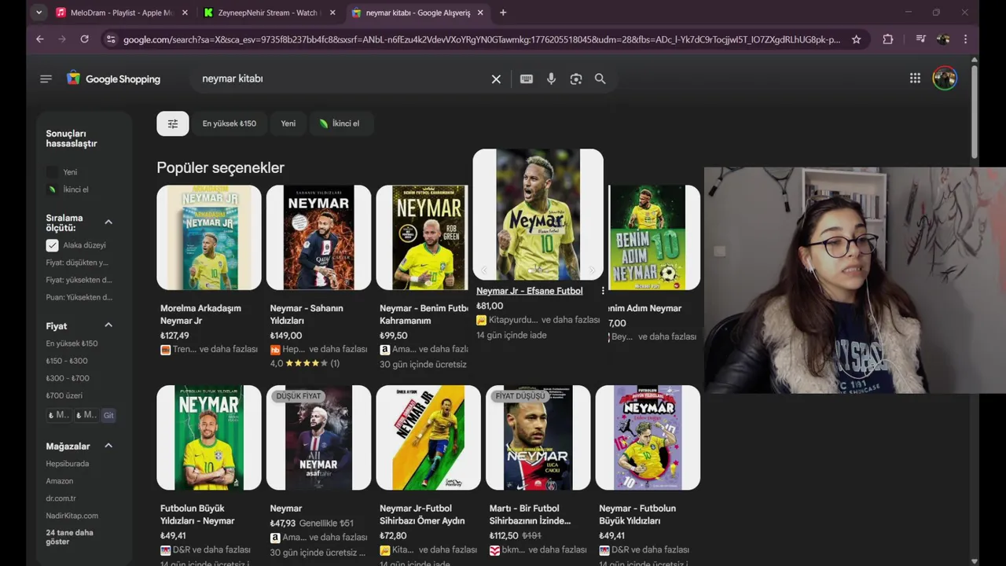Collapse the Sıralama ölçütü section

click(x=108, y=222)
